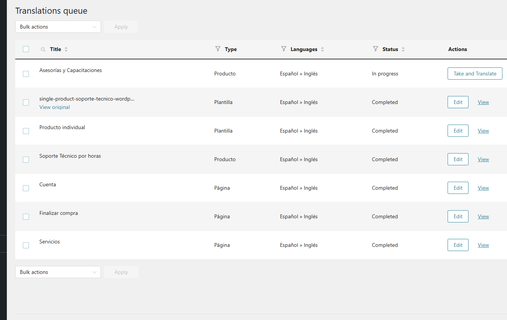507x320 pixels.
Task: Click View link for the Servicios page
Action: coord(483,245)
